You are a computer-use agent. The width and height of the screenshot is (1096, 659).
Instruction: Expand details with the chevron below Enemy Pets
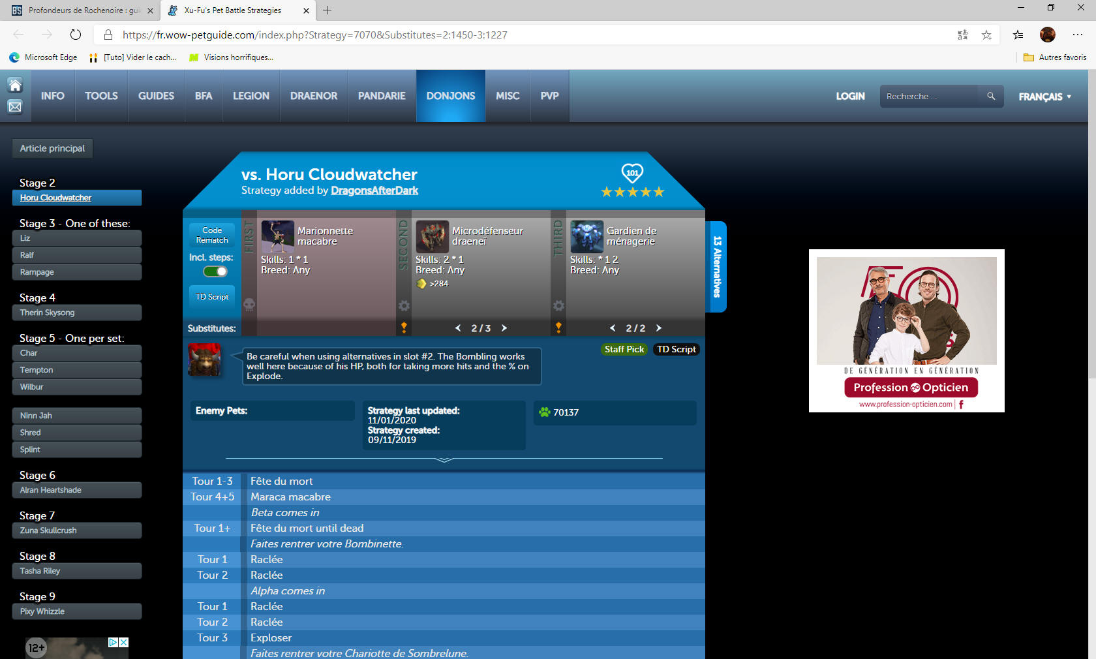(444, 460)
